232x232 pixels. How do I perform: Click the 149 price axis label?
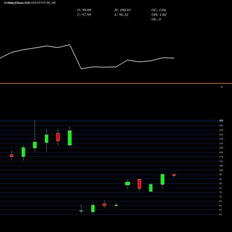click(221, 130)
